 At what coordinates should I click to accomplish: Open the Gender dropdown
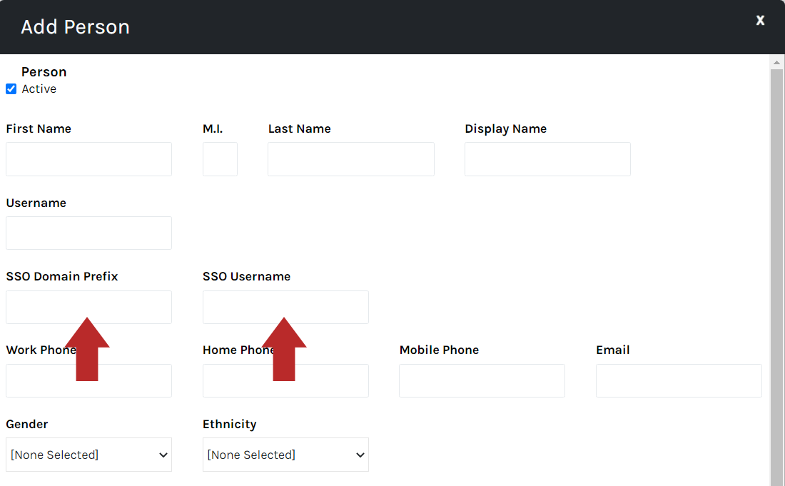pos(88,455)
